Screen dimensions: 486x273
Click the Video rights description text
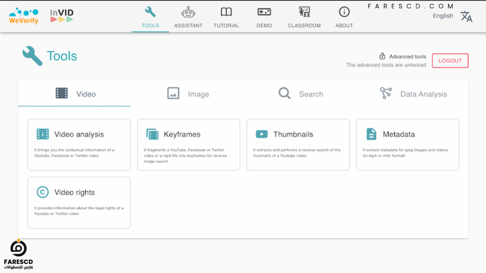click(x=79, y=211)
